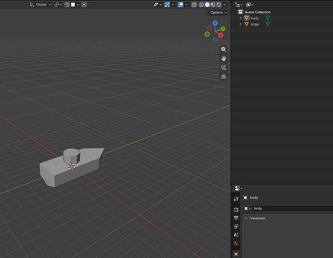
Task: Expand the body object in outliner
Action: pyautogui.click(x=240, y=18)
